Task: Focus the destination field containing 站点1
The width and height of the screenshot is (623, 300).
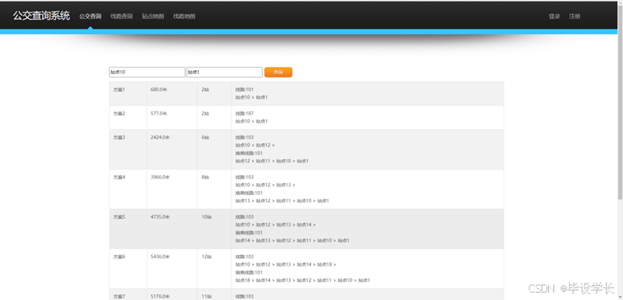Action: [x=224, y=72]
